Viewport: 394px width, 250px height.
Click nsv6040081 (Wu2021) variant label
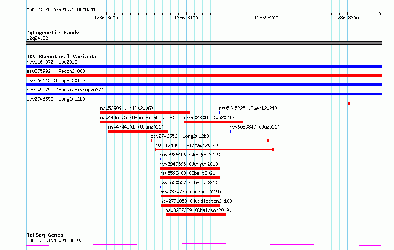[x=209, y=117]
